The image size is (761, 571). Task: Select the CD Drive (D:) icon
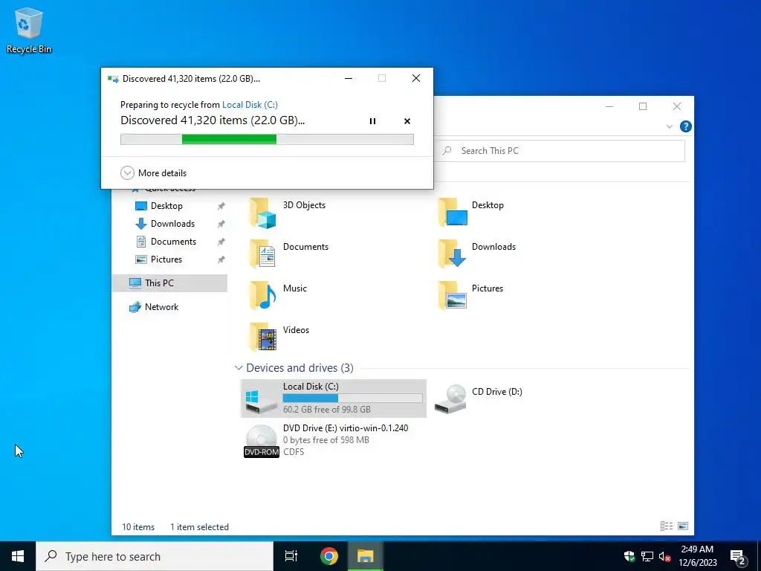[x=451, y=399]
